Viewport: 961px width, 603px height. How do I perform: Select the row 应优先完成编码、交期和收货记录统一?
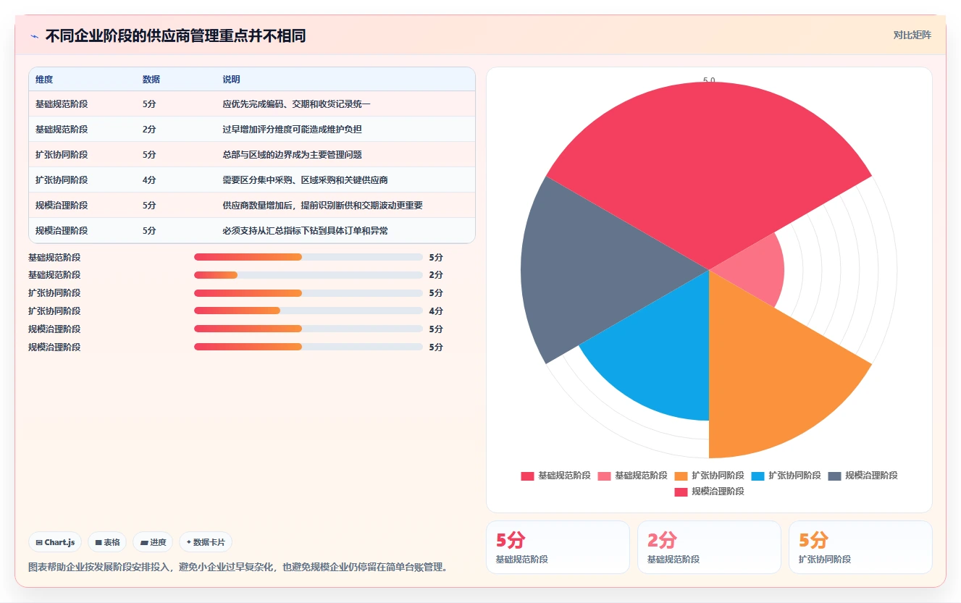[x=252, y=104]
